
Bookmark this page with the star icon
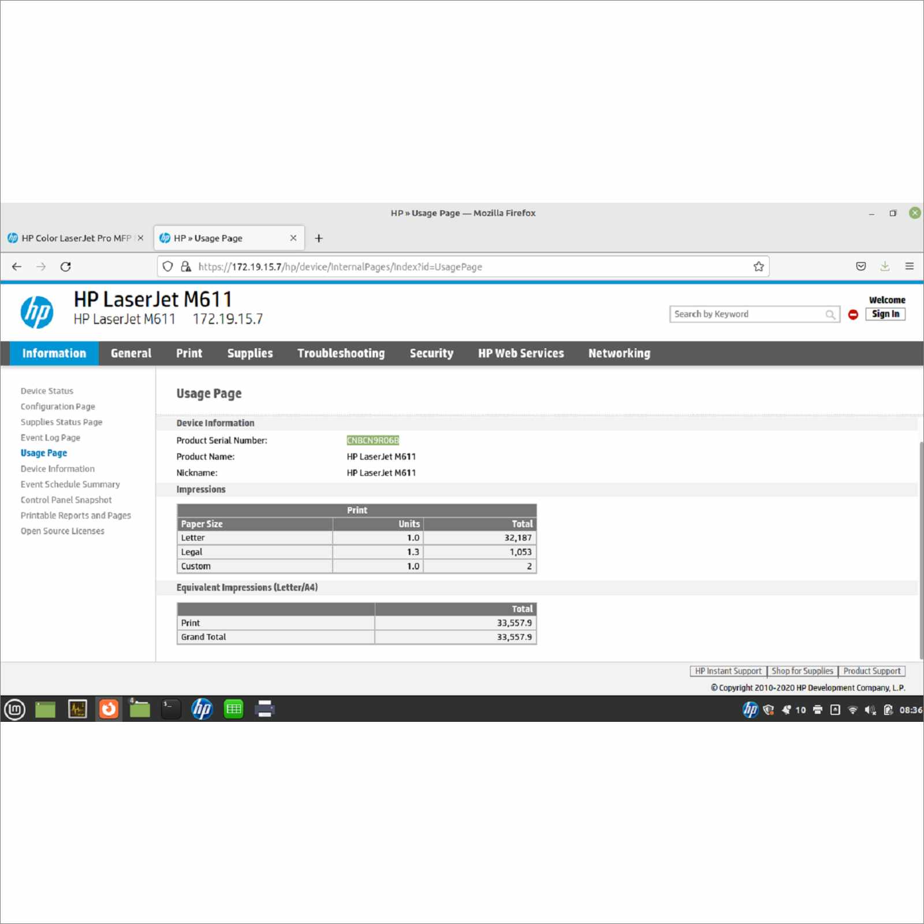coord(758,266)
